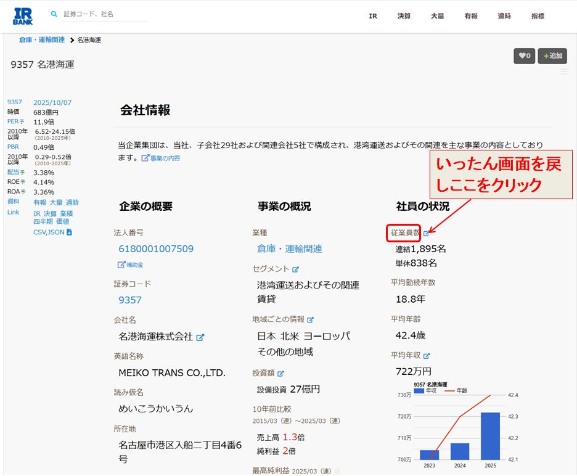Click corporate number 6180001007509 link
The height and width of the screenshot is (476, 577).
pos(156,249)
